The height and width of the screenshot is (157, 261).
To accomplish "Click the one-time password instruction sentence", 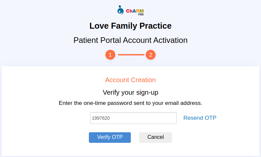I will coord(130,103).
